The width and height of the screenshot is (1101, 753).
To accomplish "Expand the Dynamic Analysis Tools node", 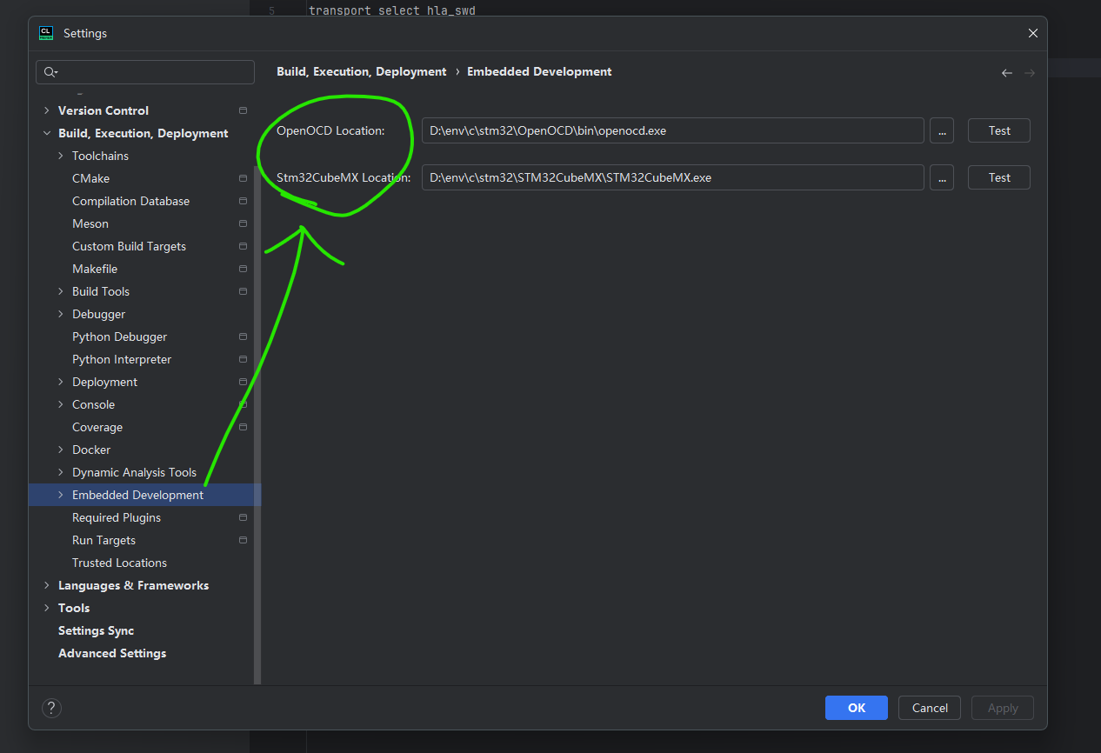I will (x=60, y=472).
